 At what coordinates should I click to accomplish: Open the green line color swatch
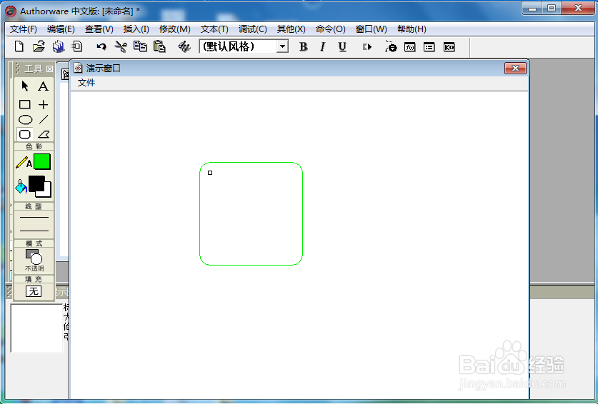coord(42,161)
